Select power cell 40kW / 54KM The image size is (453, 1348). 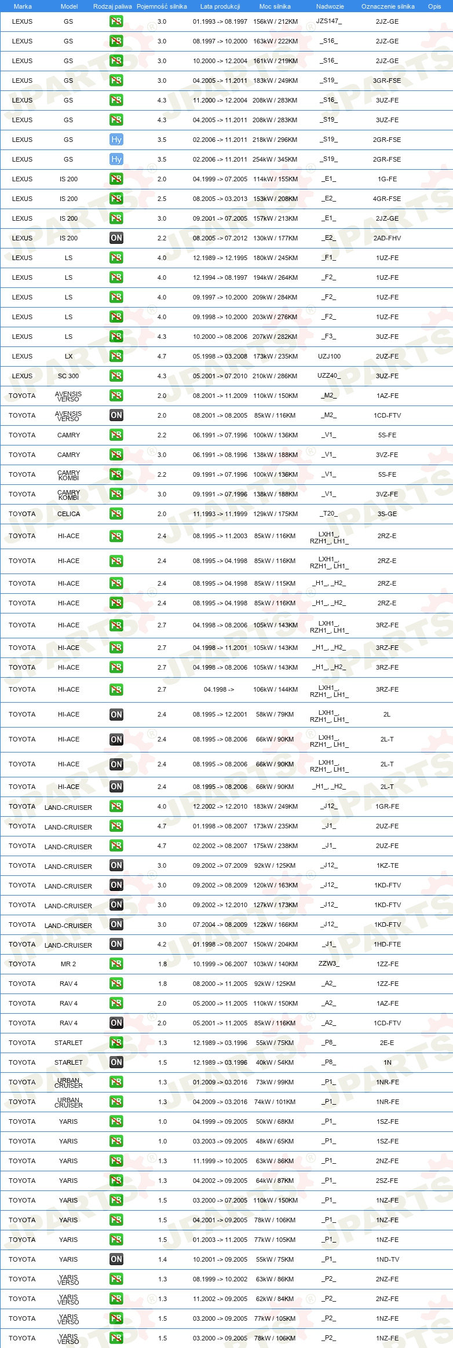coord(275,1062)
